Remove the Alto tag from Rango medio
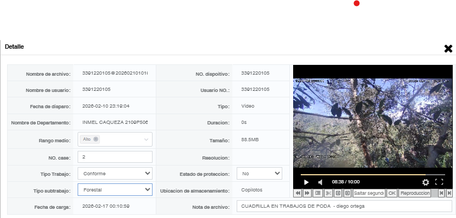 click(96, 139)
